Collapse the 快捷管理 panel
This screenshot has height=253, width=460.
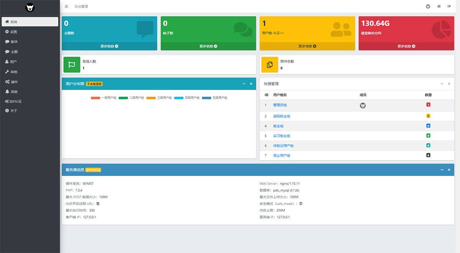coord(442,84)
